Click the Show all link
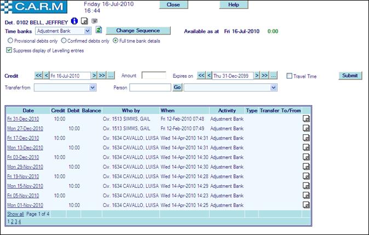The height and width of the screenshot is (235, 369). tap(15, 214)
